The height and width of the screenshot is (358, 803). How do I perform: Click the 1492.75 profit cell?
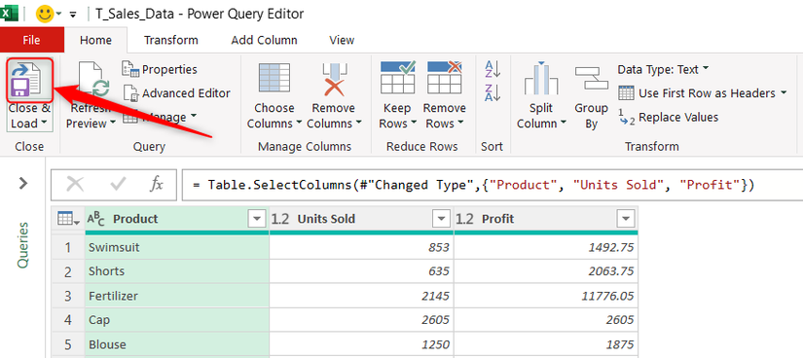coord(546,247)
